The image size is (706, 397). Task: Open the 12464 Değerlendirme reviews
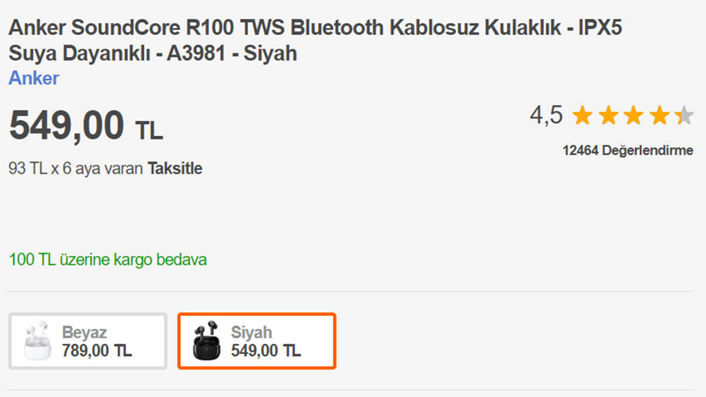pyautogui.click(x=628, y=151)
